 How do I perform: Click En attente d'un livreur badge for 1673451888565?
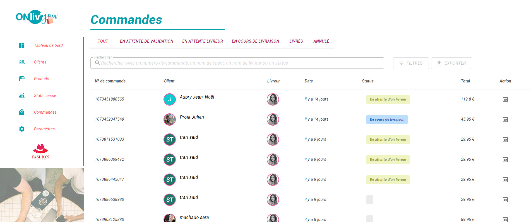click(388, 99)
